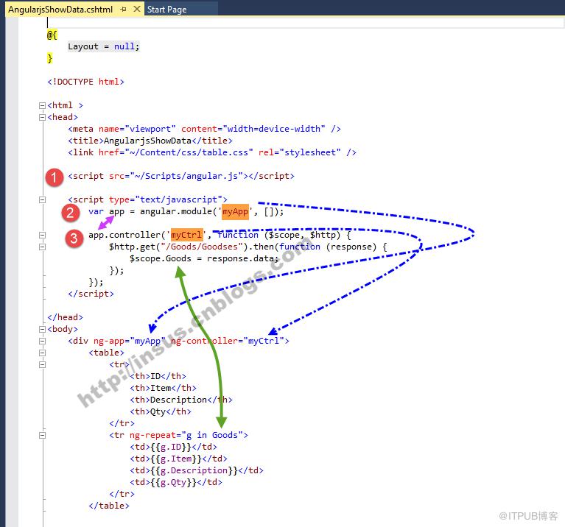The image size is (565, 527).
Task: Collapse the script type="text/javascript" block
Action: click(x=42, y=199)
